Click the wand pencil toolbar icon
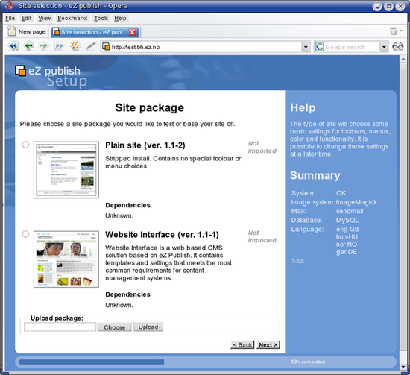Viewport: 410px width, 375px height. click(x=91, y=46)
